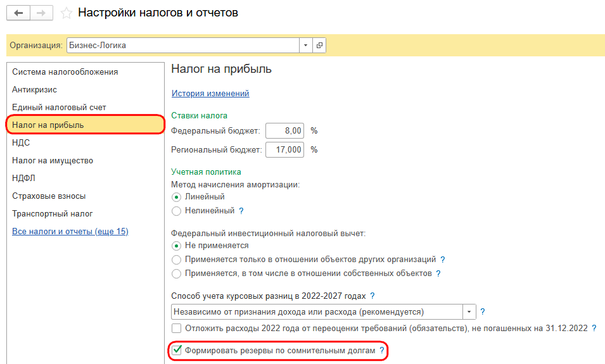The width and height of the screenshot is (605, 364).
Task: Select Нелинейный amortization method
Action: pyautogui.click(x=176, y=211)
